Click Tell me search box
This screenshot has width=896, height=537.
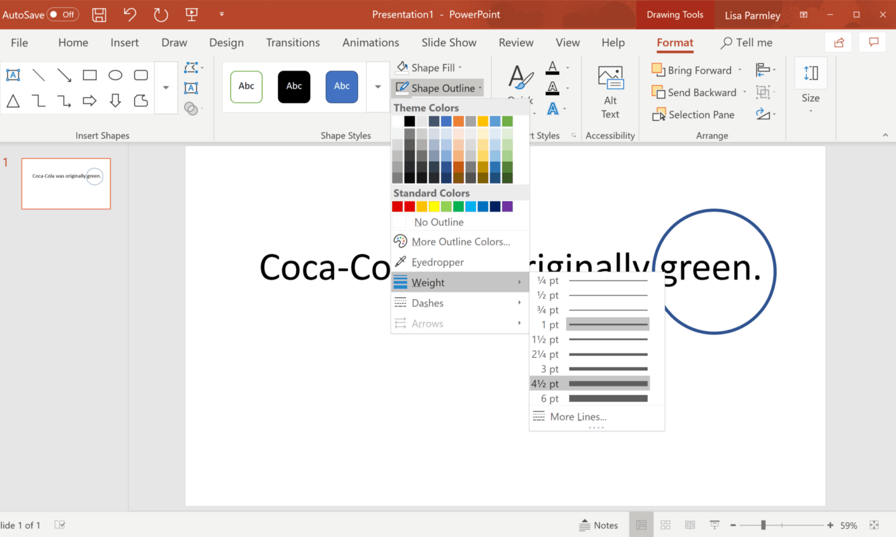tap(747, 42)
